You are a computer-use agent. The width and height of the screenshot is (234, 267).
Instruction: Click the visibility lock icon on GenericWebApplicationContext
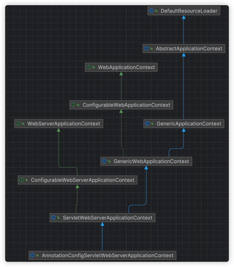[109, 161]
